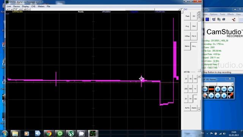Set vertical scale to 2V per division

pyautogui.click(x=186, y=99)
